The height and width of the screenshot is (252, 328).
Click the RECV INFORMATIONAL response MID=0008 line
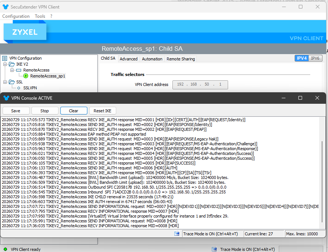coord(90,226)
